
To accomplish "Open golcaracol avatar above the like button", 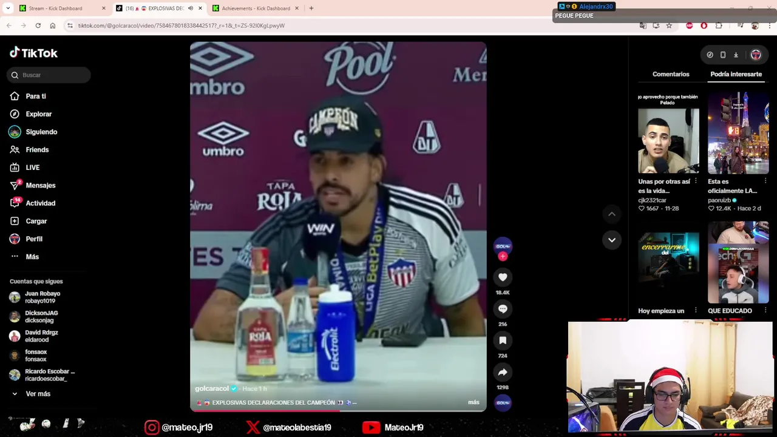I will [x=503, y=246].
